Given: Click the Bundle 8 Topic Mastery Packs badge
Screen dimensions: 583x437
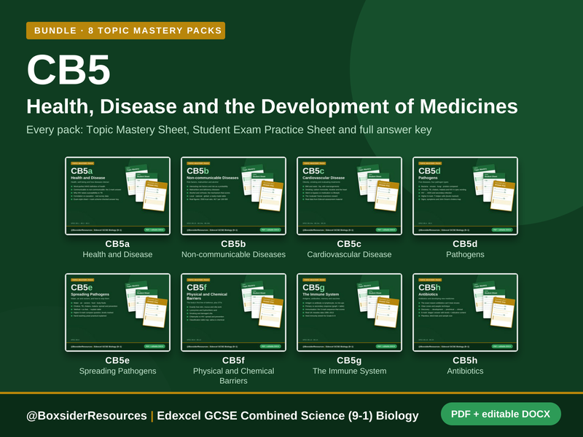Looking at the screenshot, I should [x=125, y=31].
